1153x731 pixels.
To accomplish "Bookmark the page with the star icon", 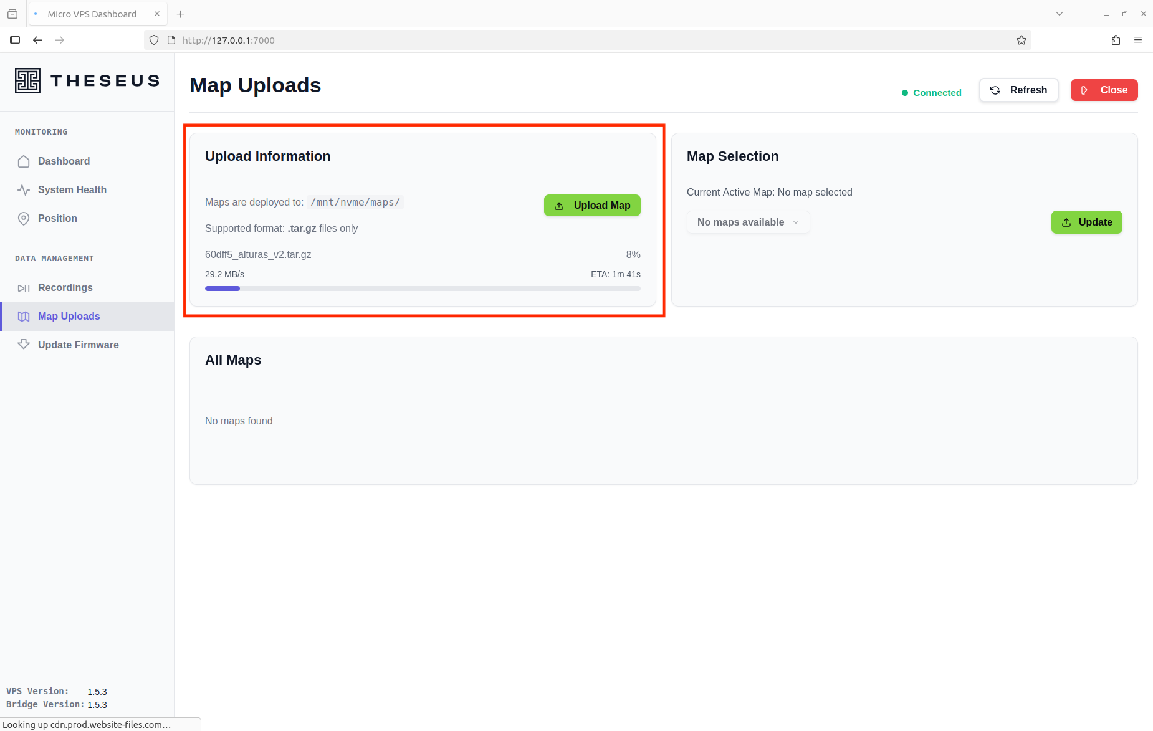I will coord(1021,40).
